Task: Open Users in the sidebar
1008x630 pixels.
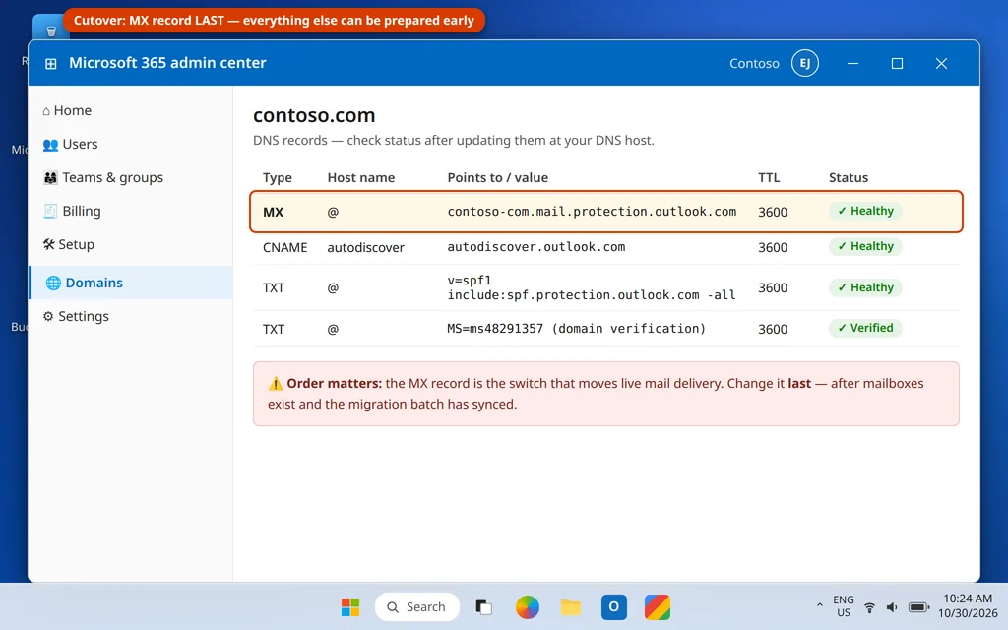Action: [131, 144]
